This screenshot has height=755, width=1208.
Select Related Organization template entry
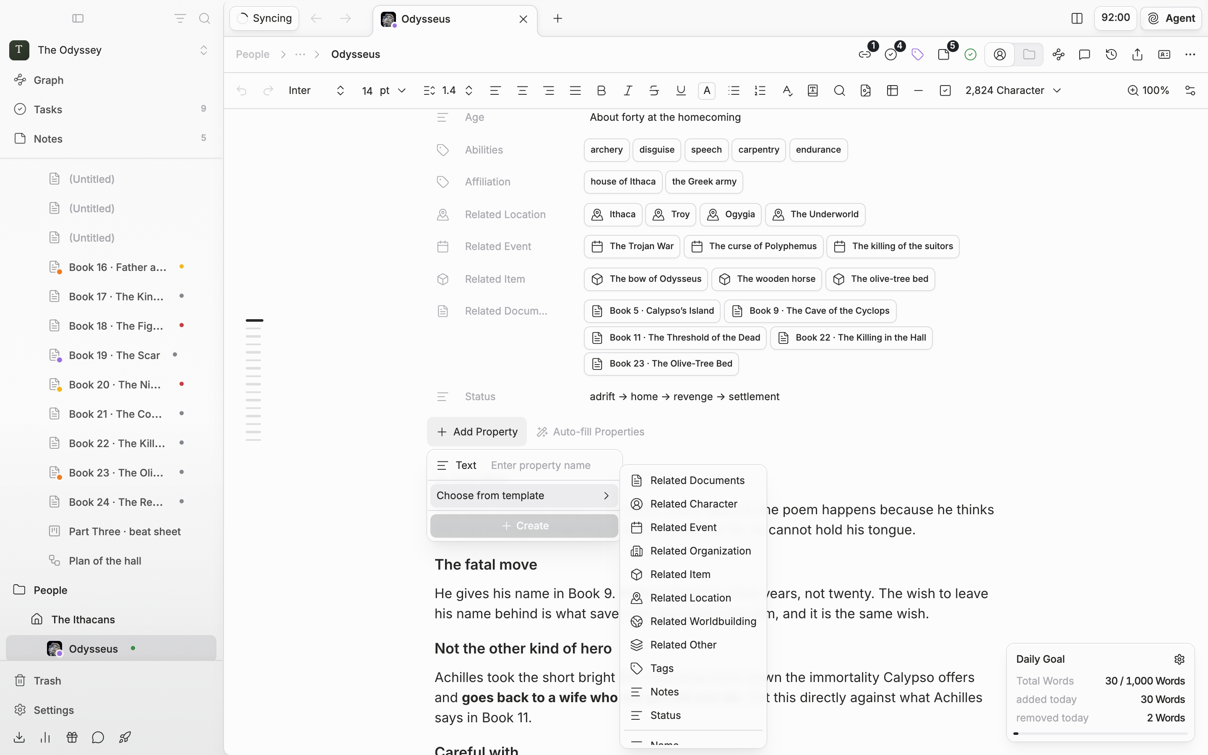click(x=693, y=551)
